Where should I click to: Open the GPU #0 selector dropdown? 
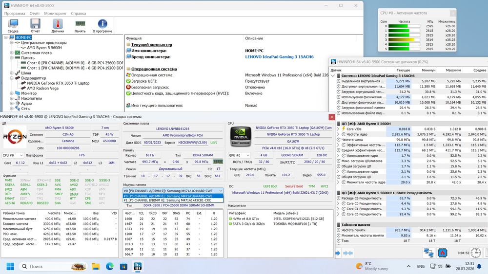click(x=239, y=155)
